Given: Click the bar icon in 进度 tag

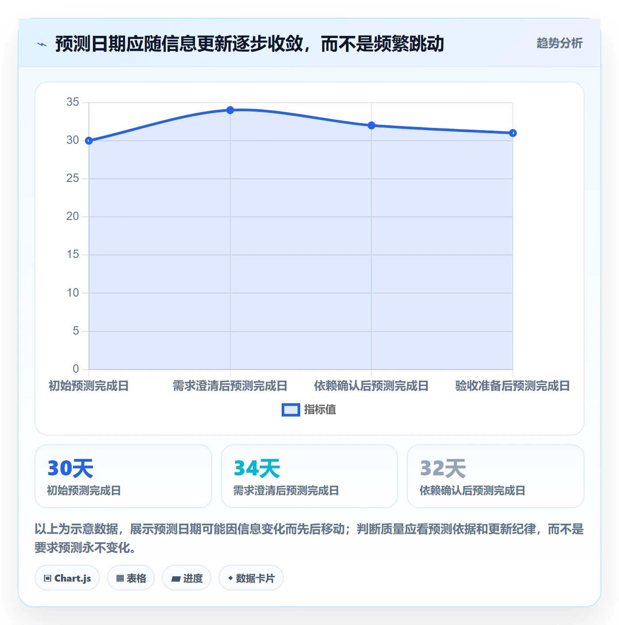Looking at the screenshot, I should tap(176, 579).
